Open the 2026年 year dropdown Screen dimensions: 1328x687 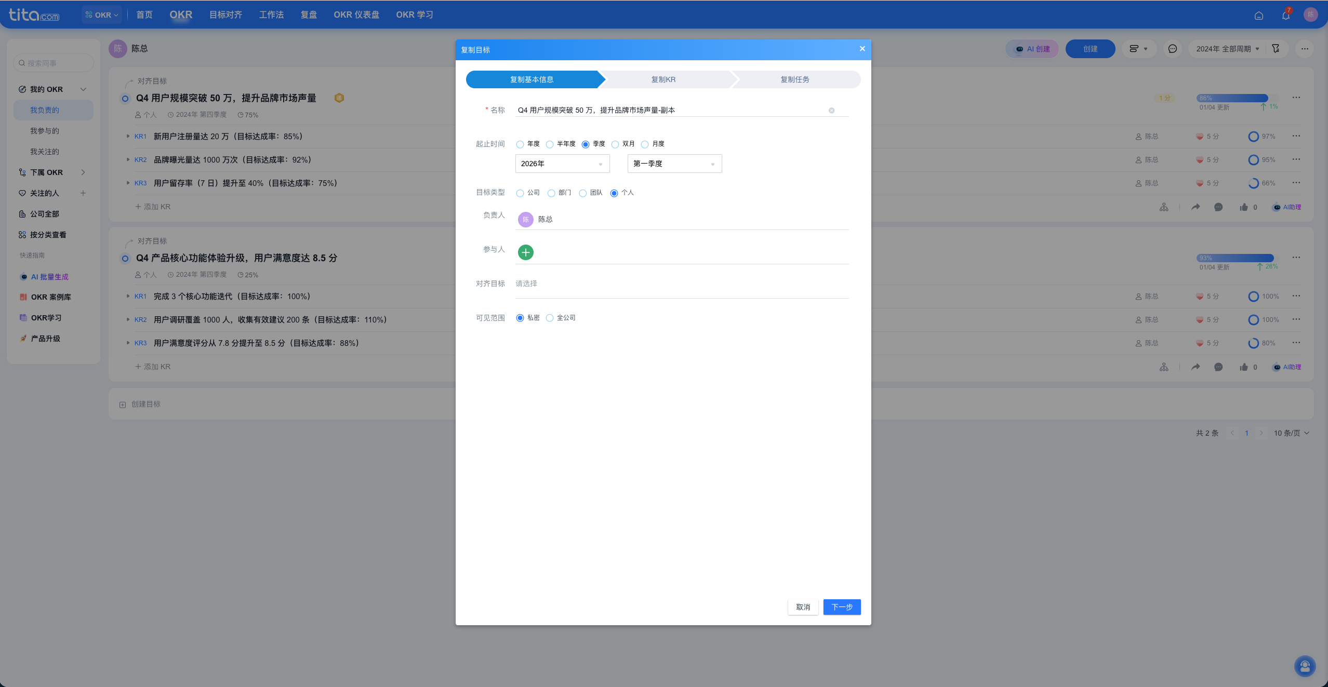click(x=562, y=164)
